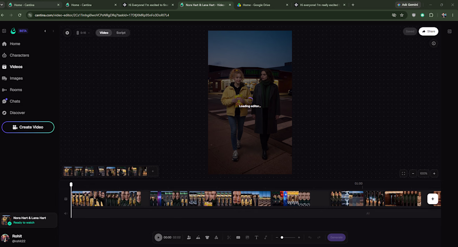The width and height of the screenshot is (458, 247).
Task: Open the text tool (T icon)
Action: pos(256,237)
